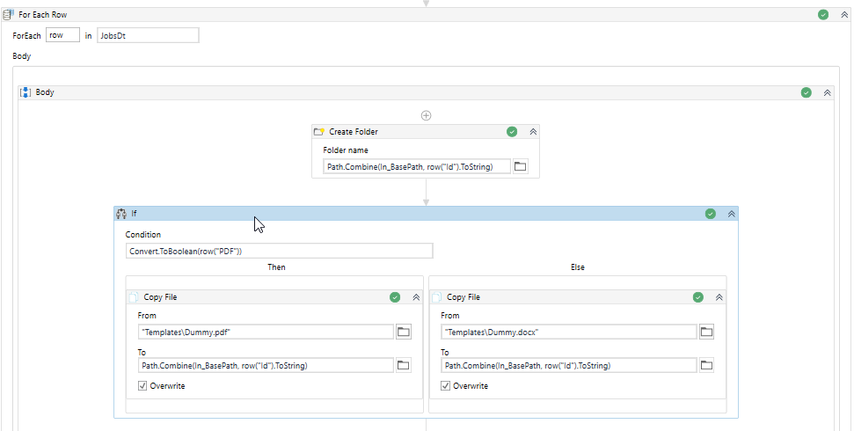854x431 pixels.
Task: Click the add activity plus icon above Create Folder
Action: coord(426,115)
